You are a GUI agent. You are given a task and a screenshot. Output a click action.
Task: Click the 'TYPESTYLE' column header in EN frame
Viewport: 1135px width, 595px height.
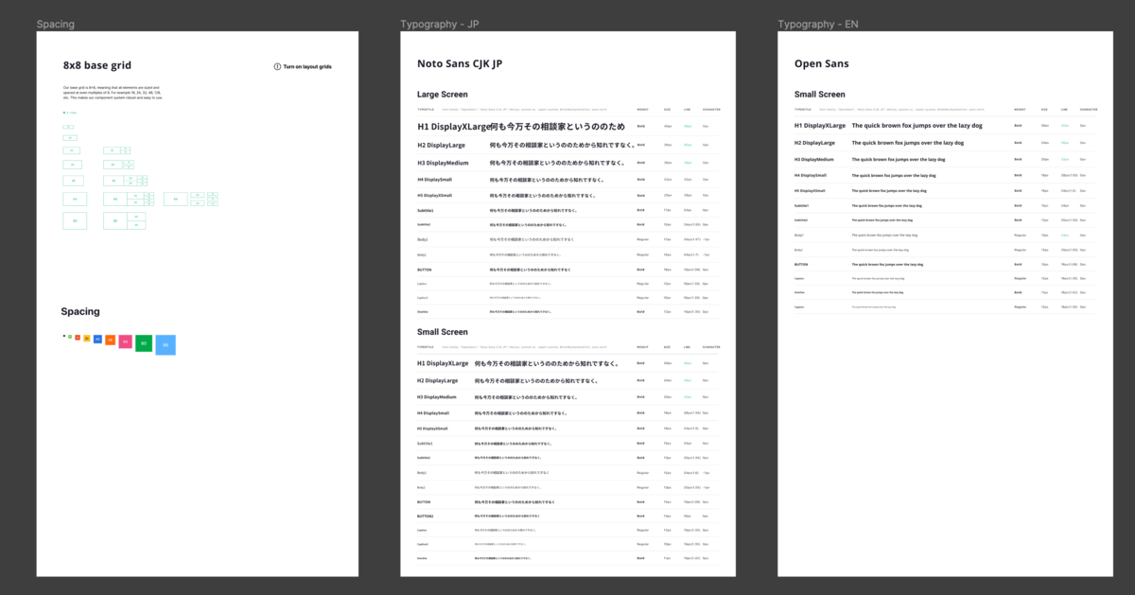(x=803, y=110)
